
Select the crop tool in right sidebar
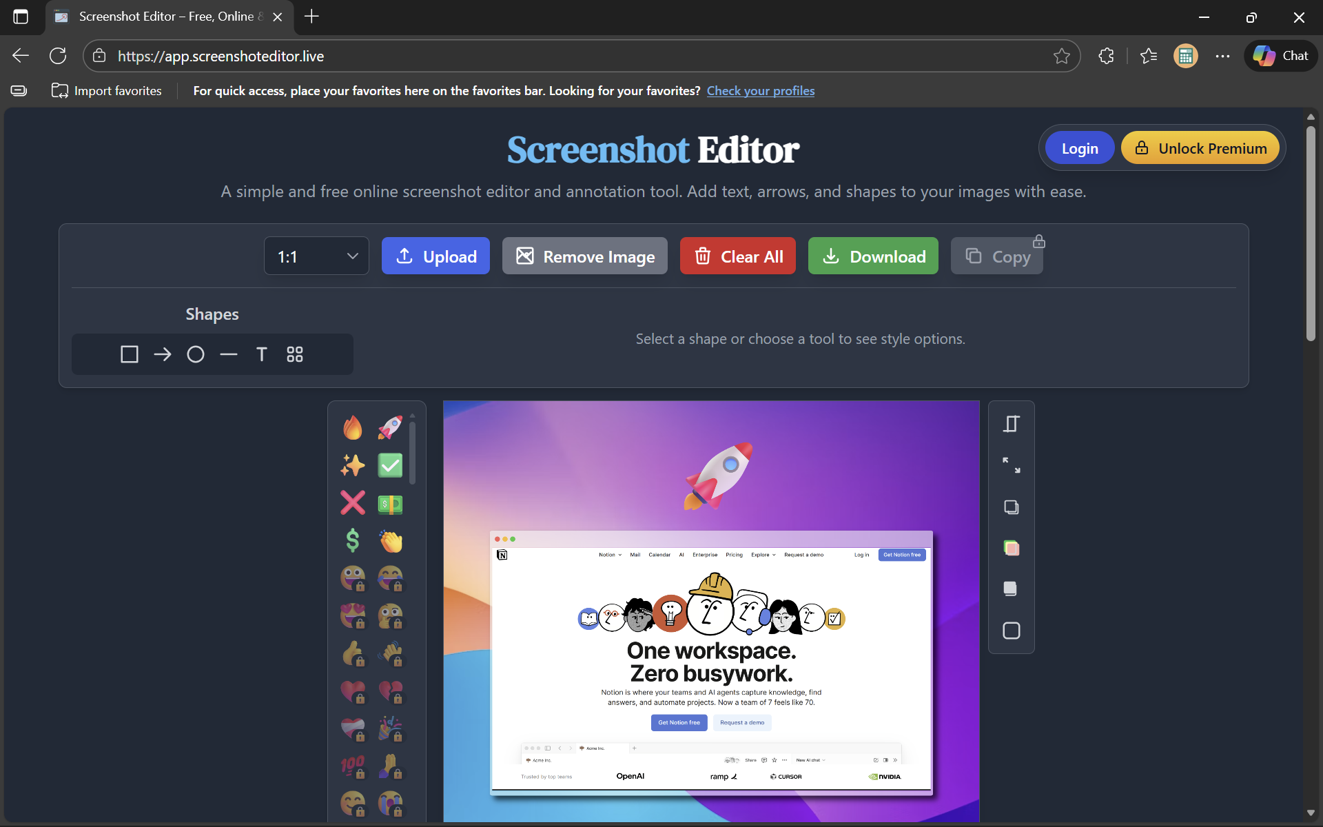[x=1011, y=423]
